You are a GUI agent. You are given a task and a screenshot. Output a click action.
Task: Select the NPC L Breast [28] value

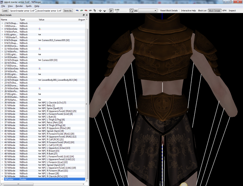[50, 173]
